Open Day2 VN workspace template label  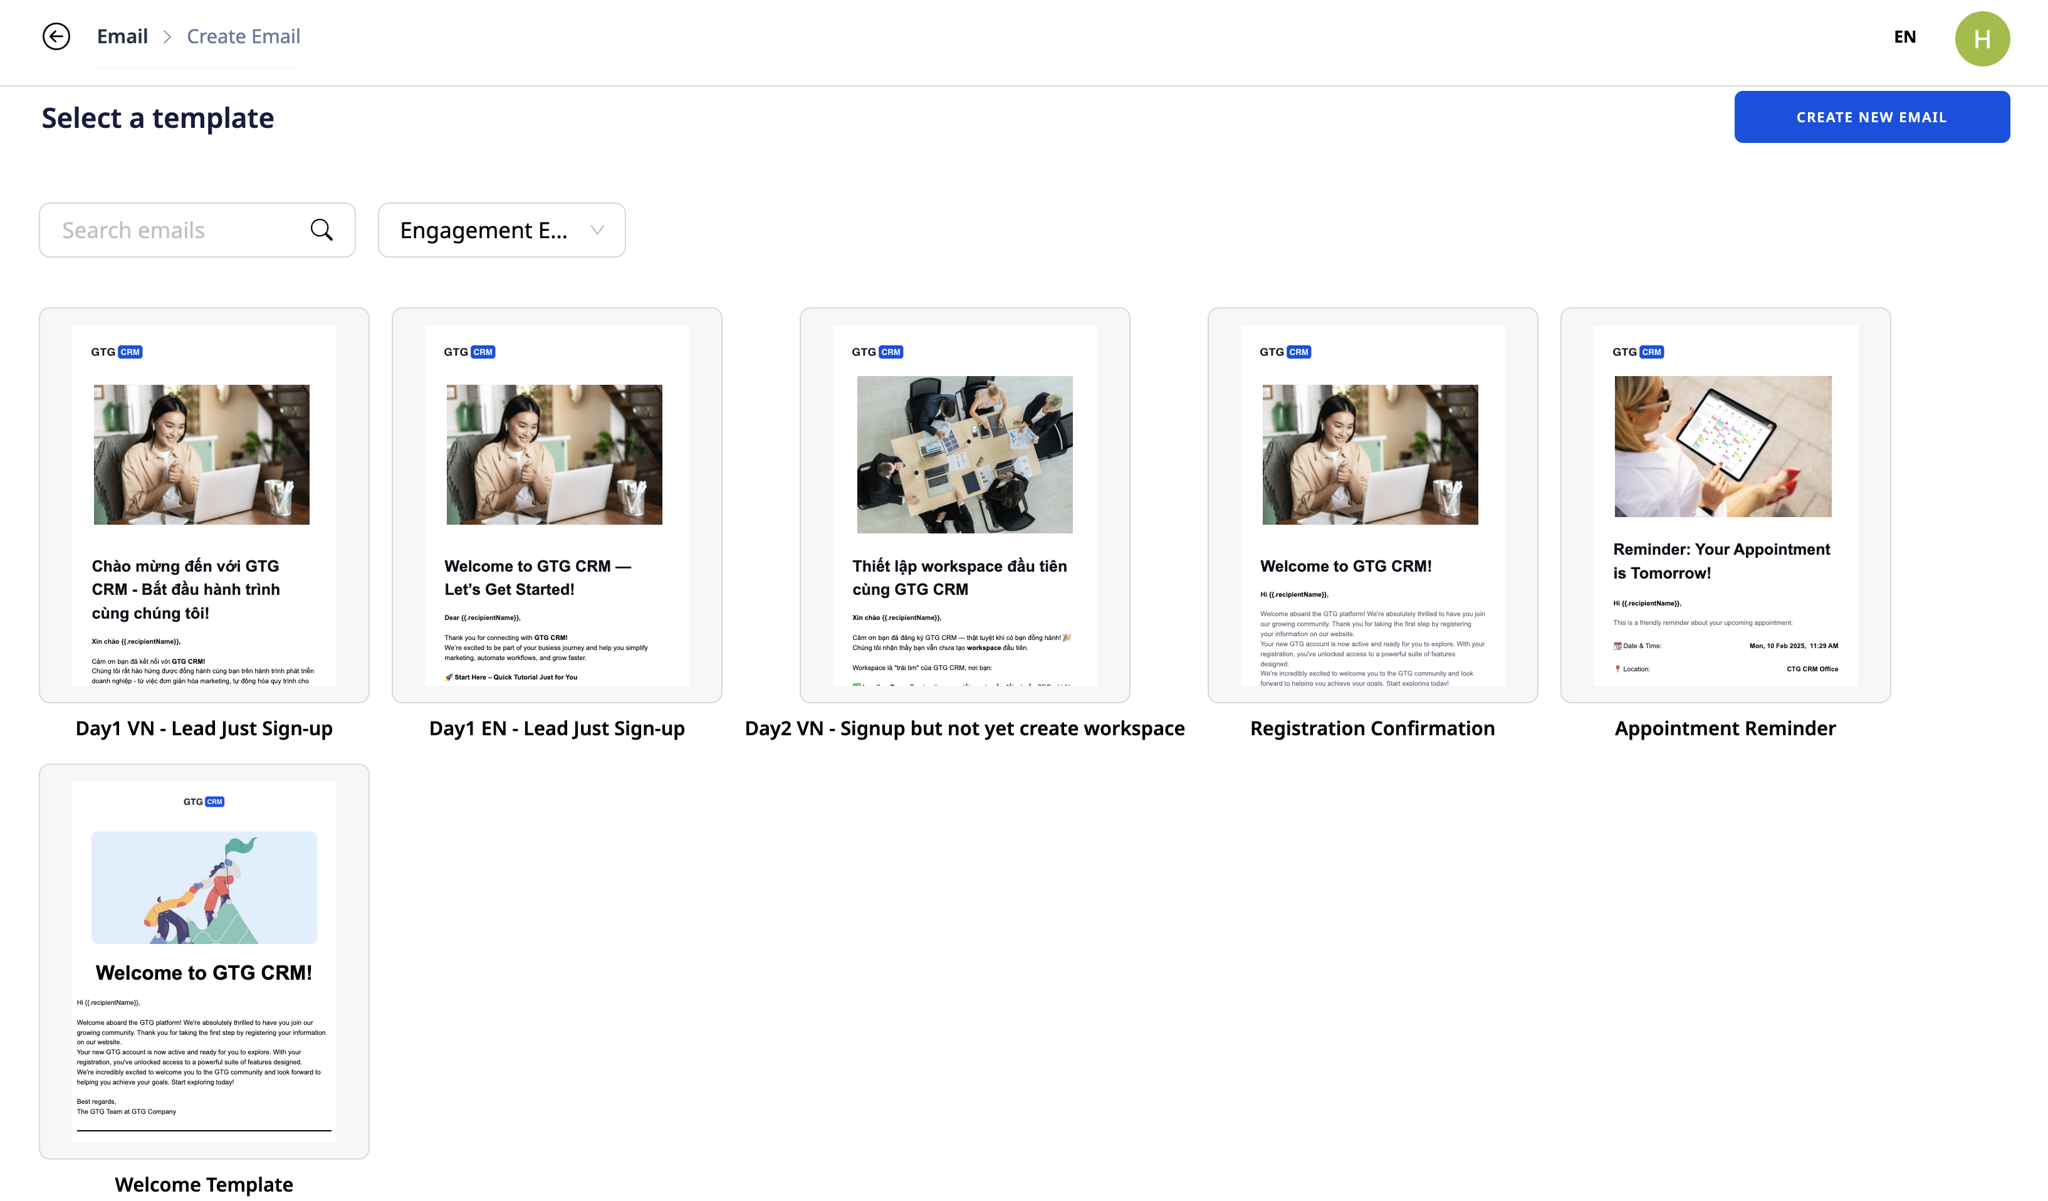click(x=964, y=728)
